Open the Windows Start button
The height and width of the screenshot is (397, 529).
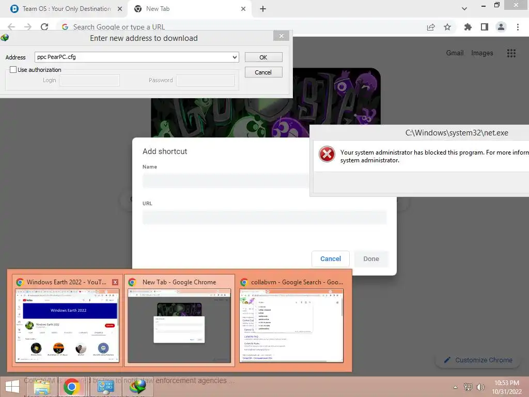click(x=12, y=387)
